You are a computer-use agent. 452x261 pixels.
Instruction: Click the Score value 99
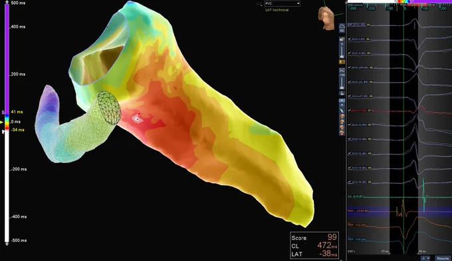pyautogui.click(x=332, y=237)
